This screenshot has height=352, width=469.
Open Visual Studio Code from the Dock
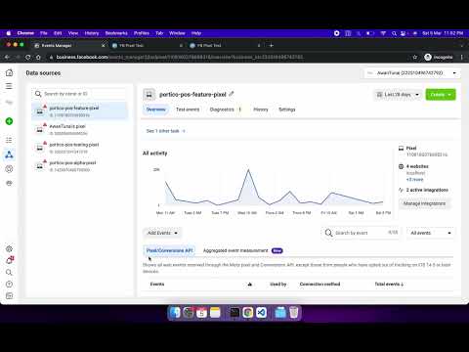pyautogui.click(x=261, y=313)
